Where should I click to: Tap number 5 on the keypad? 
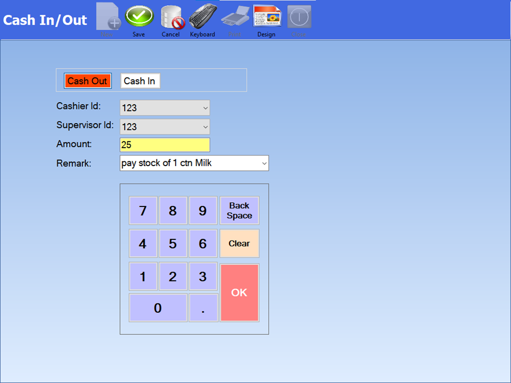[172, 244]
